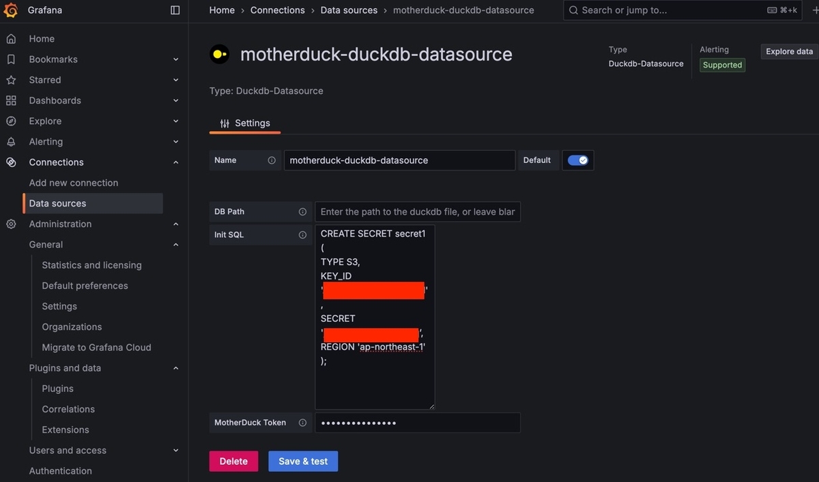Viewport: 819px width, 482px height.
Task: Open the Extensions page
Action: tap(66, 430)
